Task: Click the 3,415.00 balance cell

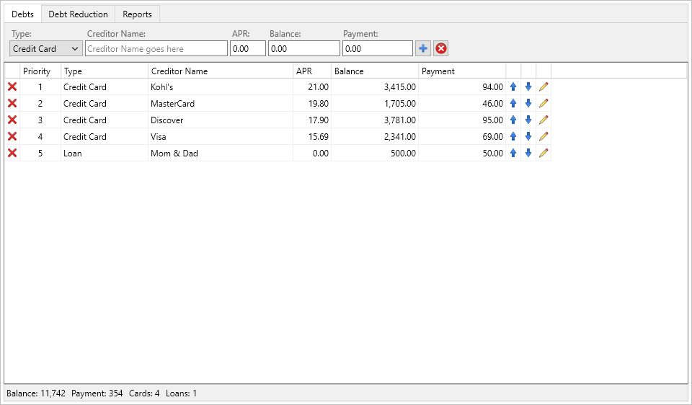Action: [375, 87]
